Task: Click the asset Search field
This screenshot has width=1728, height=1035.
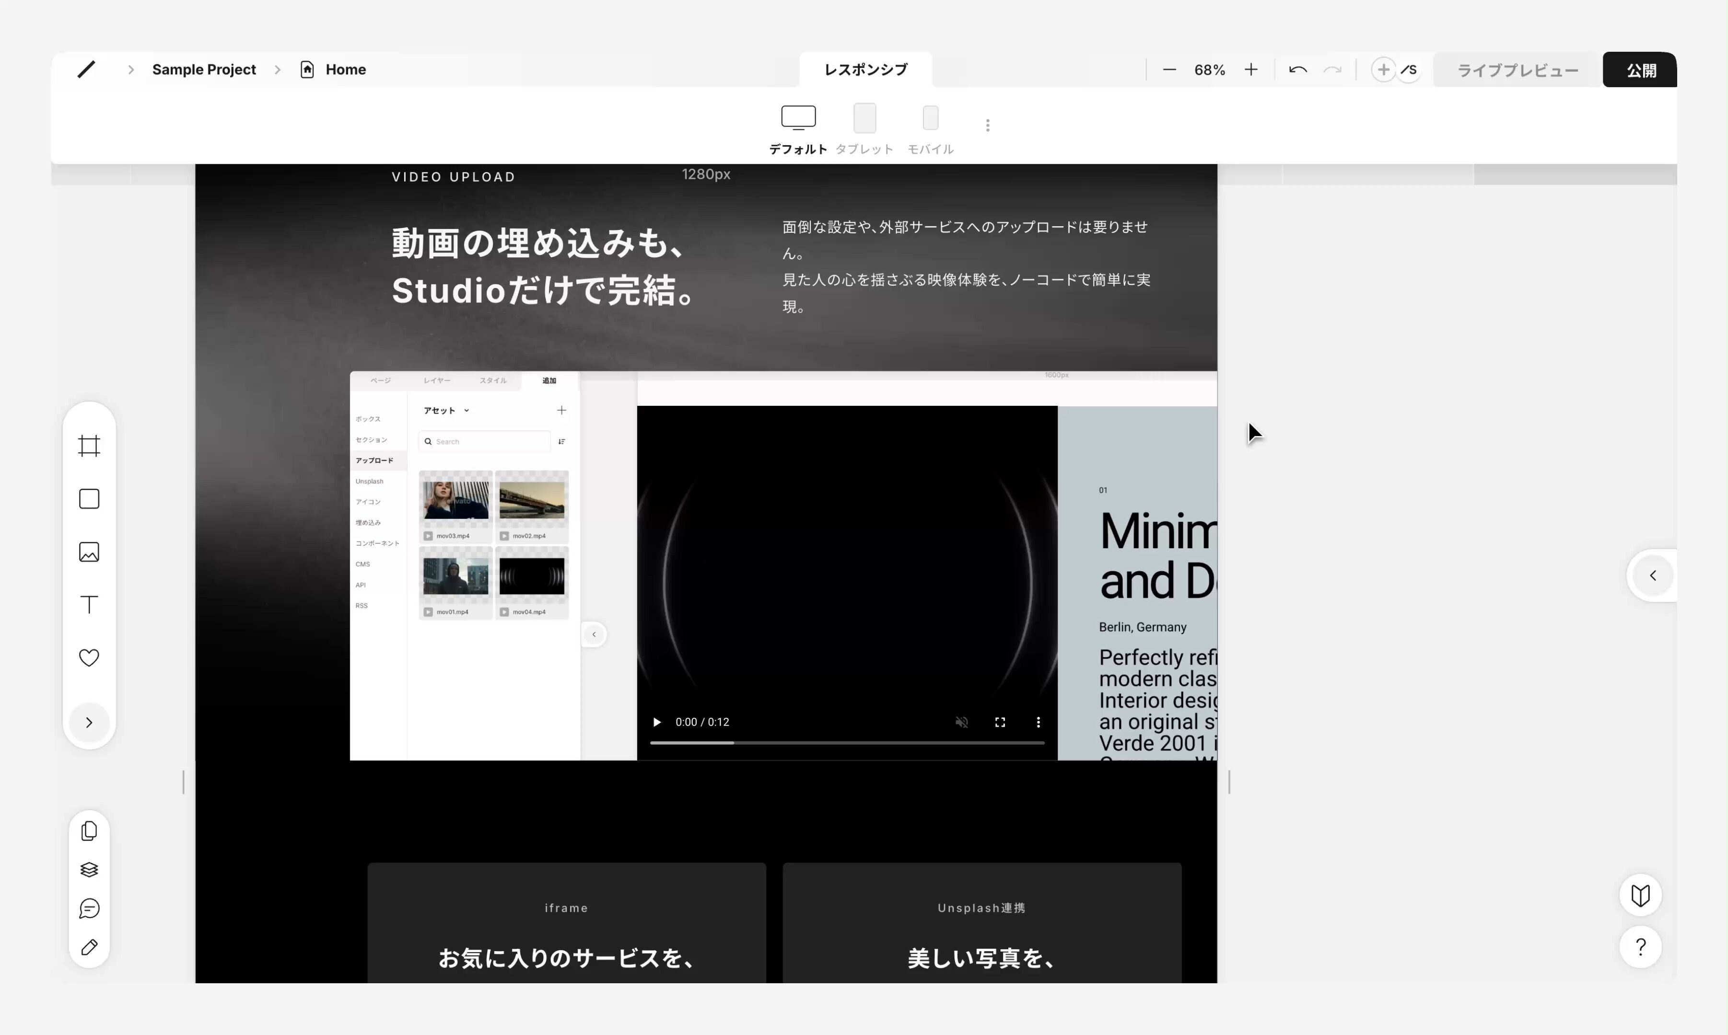Action: (484, 441)
